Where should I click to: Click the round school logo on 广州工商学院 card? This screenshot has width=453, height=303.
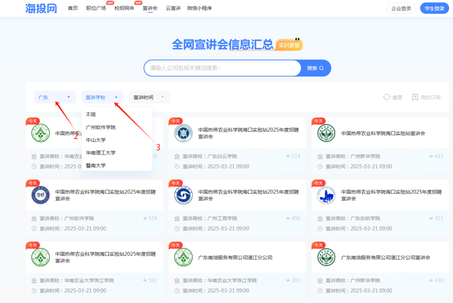[183, 195]
